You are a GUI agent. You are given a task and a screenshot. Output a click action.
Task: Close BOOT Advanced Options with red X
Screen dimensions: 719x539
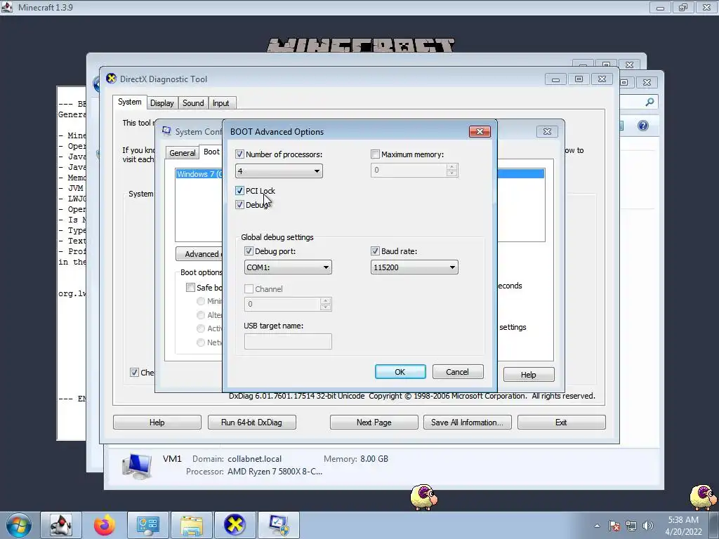click(x=480, y=131)
